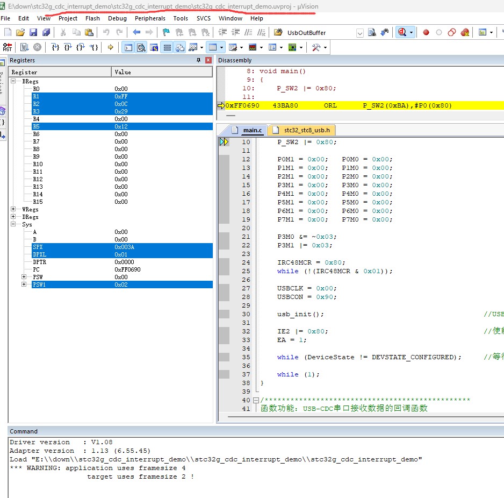
Task: Expand the PSW1 register
Action: point(24,284)
